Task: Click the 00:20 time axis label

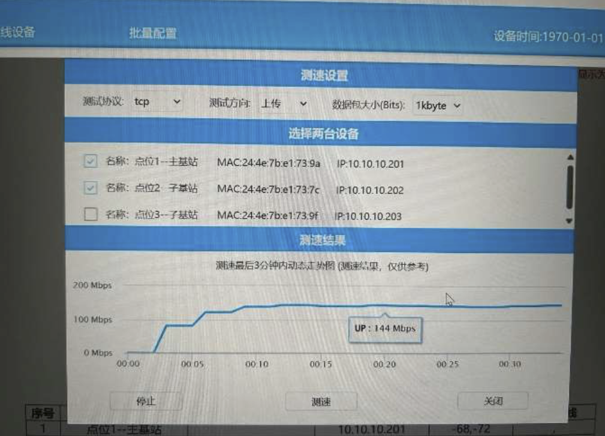Action: pos(384,364)
